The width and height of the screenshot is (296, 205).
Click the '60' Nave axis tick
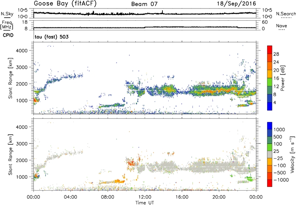[x=265, y=22]
